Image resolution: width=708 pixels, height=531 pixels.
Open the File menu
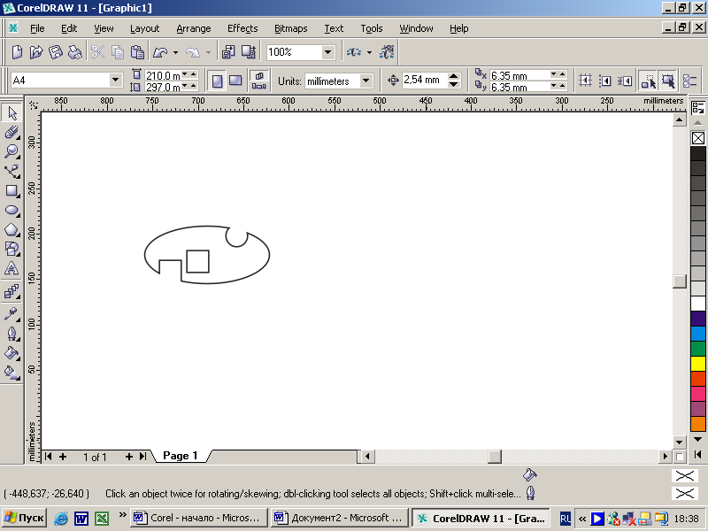coord(37,28)
